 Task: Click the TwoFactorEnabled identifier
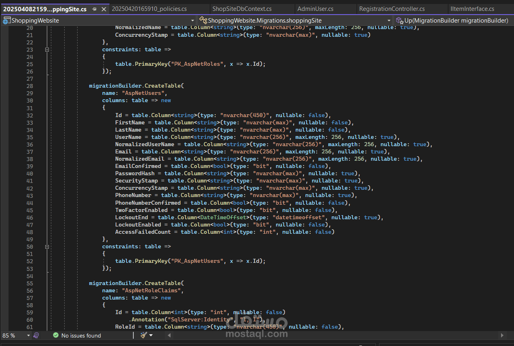[141, 210]
